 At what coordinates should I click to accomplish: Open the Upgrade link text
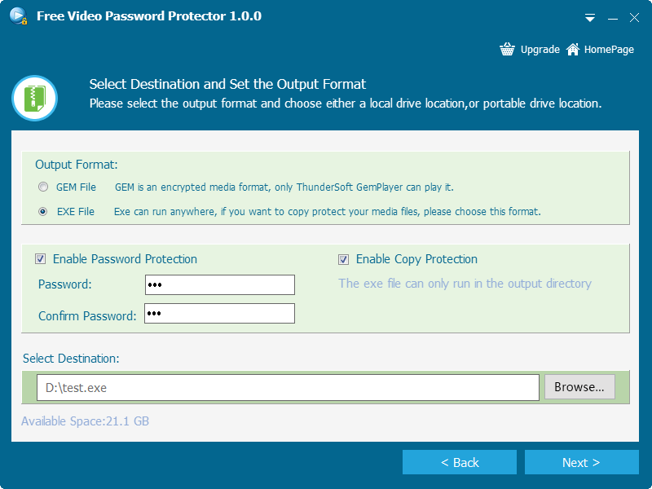click(x=540, y=50)
